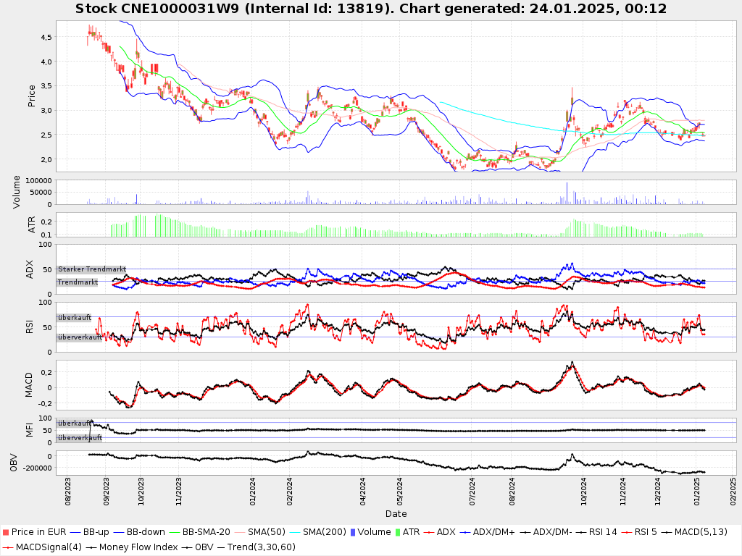
Task: Click the "10/2023" date tick
Action: [141, 492]
